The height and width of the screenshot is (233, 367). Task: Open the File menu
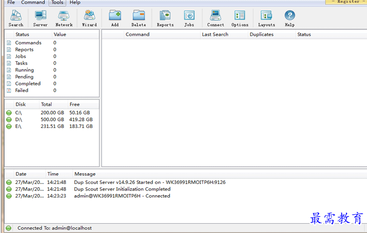pyautogui.click(x=11, y=2)
